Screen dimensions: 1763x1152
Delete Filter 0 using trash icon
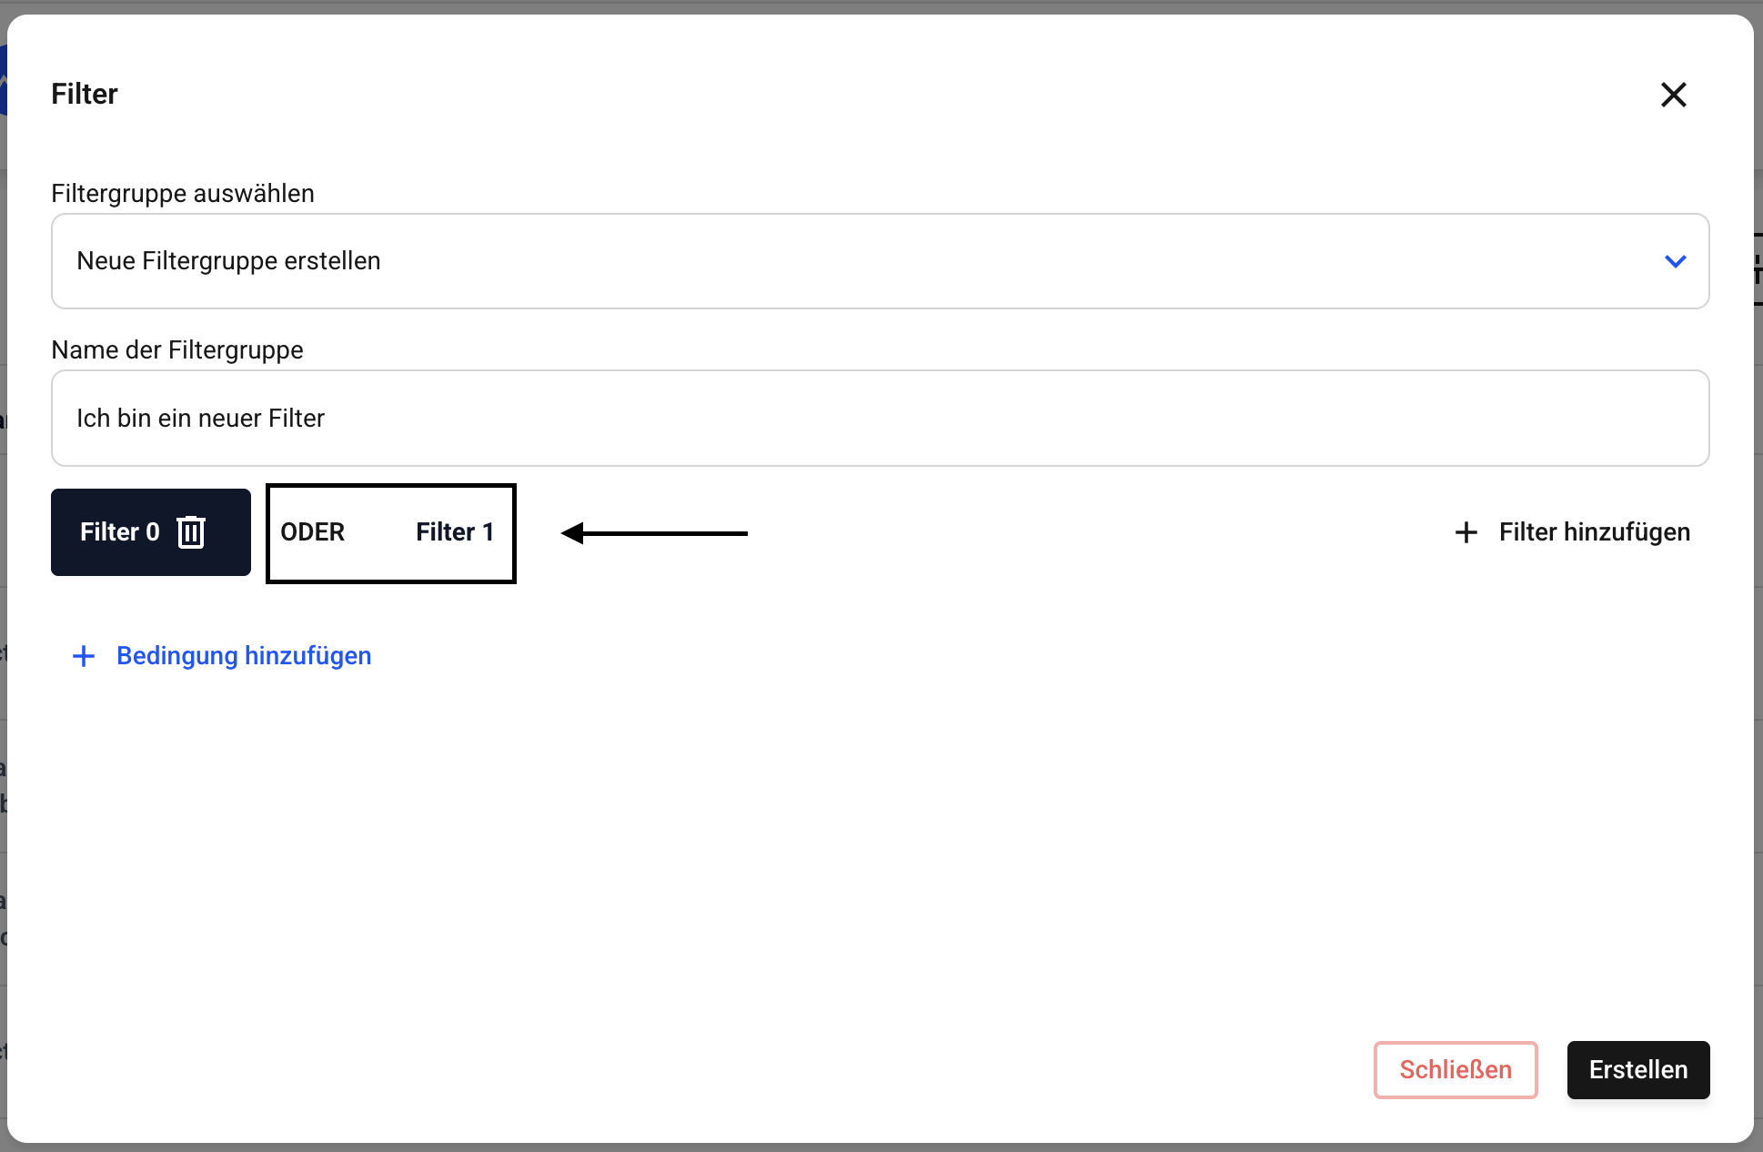[191, 532]
